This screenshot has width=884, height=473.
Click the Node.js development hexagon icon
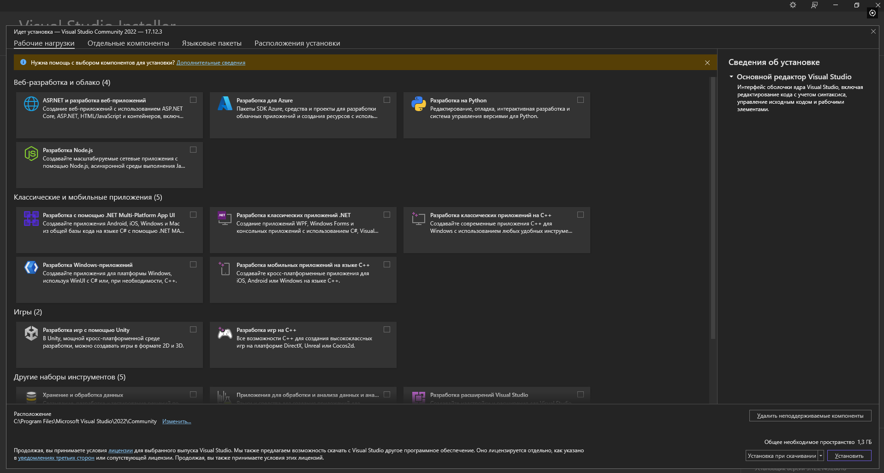click(31, 154)
